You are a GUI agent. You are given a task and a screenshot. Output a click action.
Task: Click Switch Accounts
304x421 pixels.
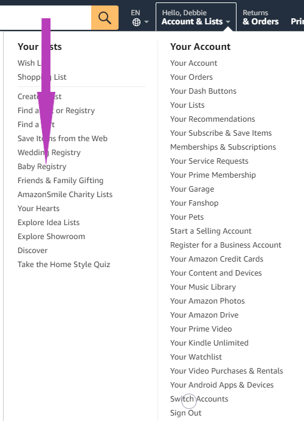tap(199, 399)
